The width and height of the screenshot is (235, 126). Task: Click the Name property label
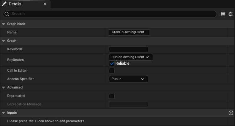point(12,32)
